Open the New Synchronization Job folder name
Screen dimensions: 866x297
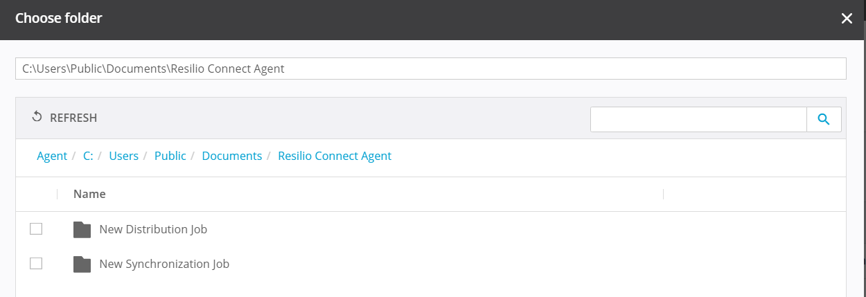pyautogui.click(x=164, y=264)
